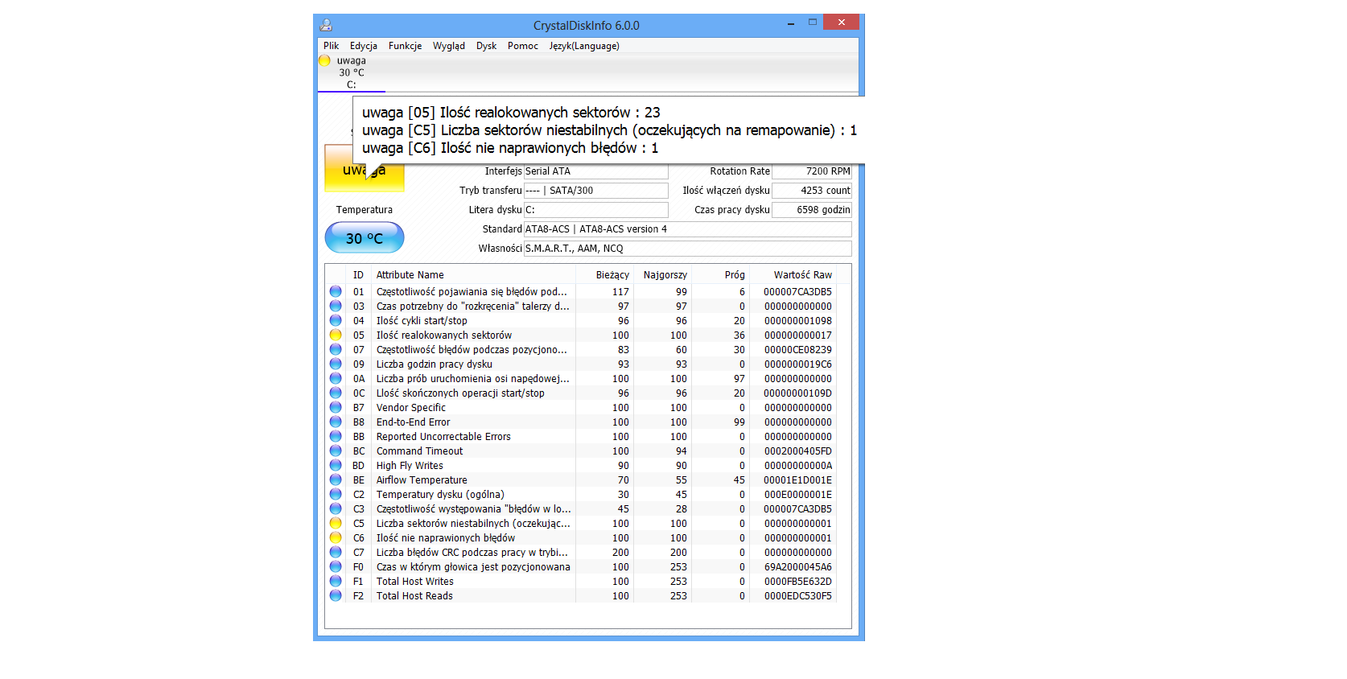Viewport: 1347px width, 679px height.
Task: Click blue status icon of Vendor Specific row
Action: pos(336,407)
